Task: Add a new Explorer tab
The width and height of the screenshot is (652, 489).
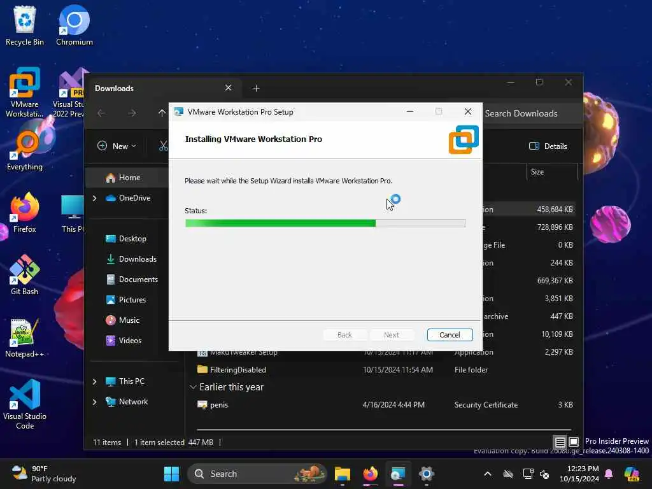Action: pos(256,88)
